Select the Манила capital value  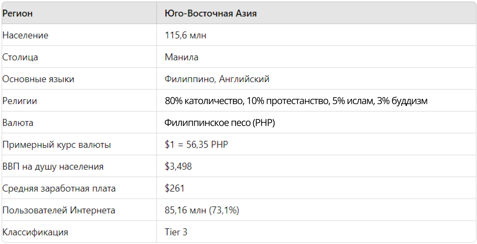[x=181, y=57]
